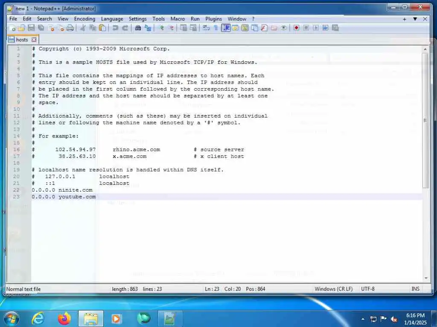Click 'UTF-8' encoding in status bar
Image resolution: width=437 pixels, height=327 pixels.
click(367, 289)
